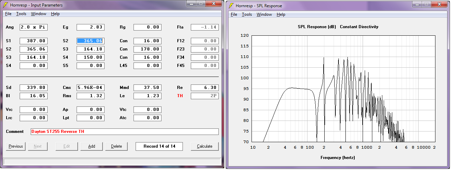
Task: Click the F12 field
Action: pos(205,41)
